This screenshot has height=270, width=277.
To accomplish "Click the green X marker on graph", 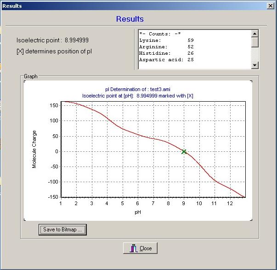I will [184, 152].
